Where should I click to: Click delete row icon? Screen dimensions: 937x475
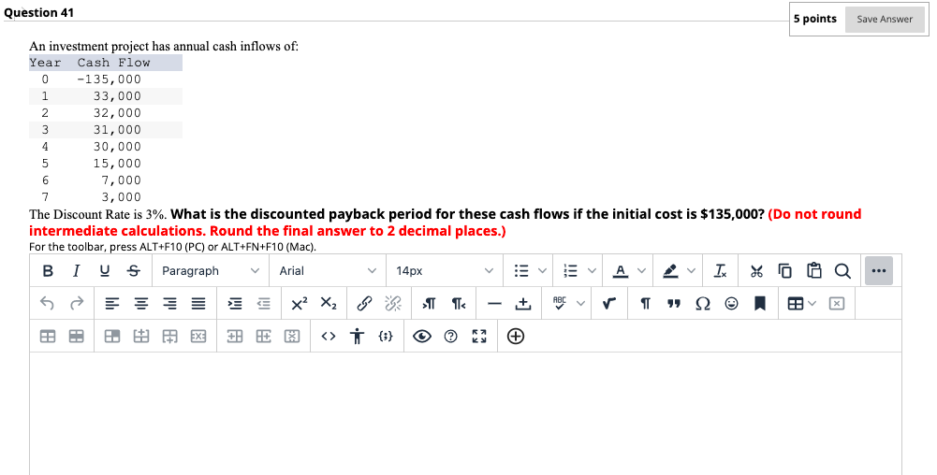pyautogui.click(x=198, y=337)
